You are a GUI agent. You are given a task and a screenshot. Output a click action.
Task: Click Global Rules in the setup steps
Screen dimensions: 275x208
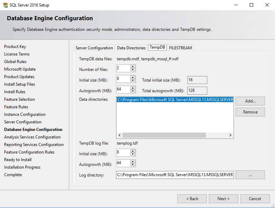[x=15, y=62]
